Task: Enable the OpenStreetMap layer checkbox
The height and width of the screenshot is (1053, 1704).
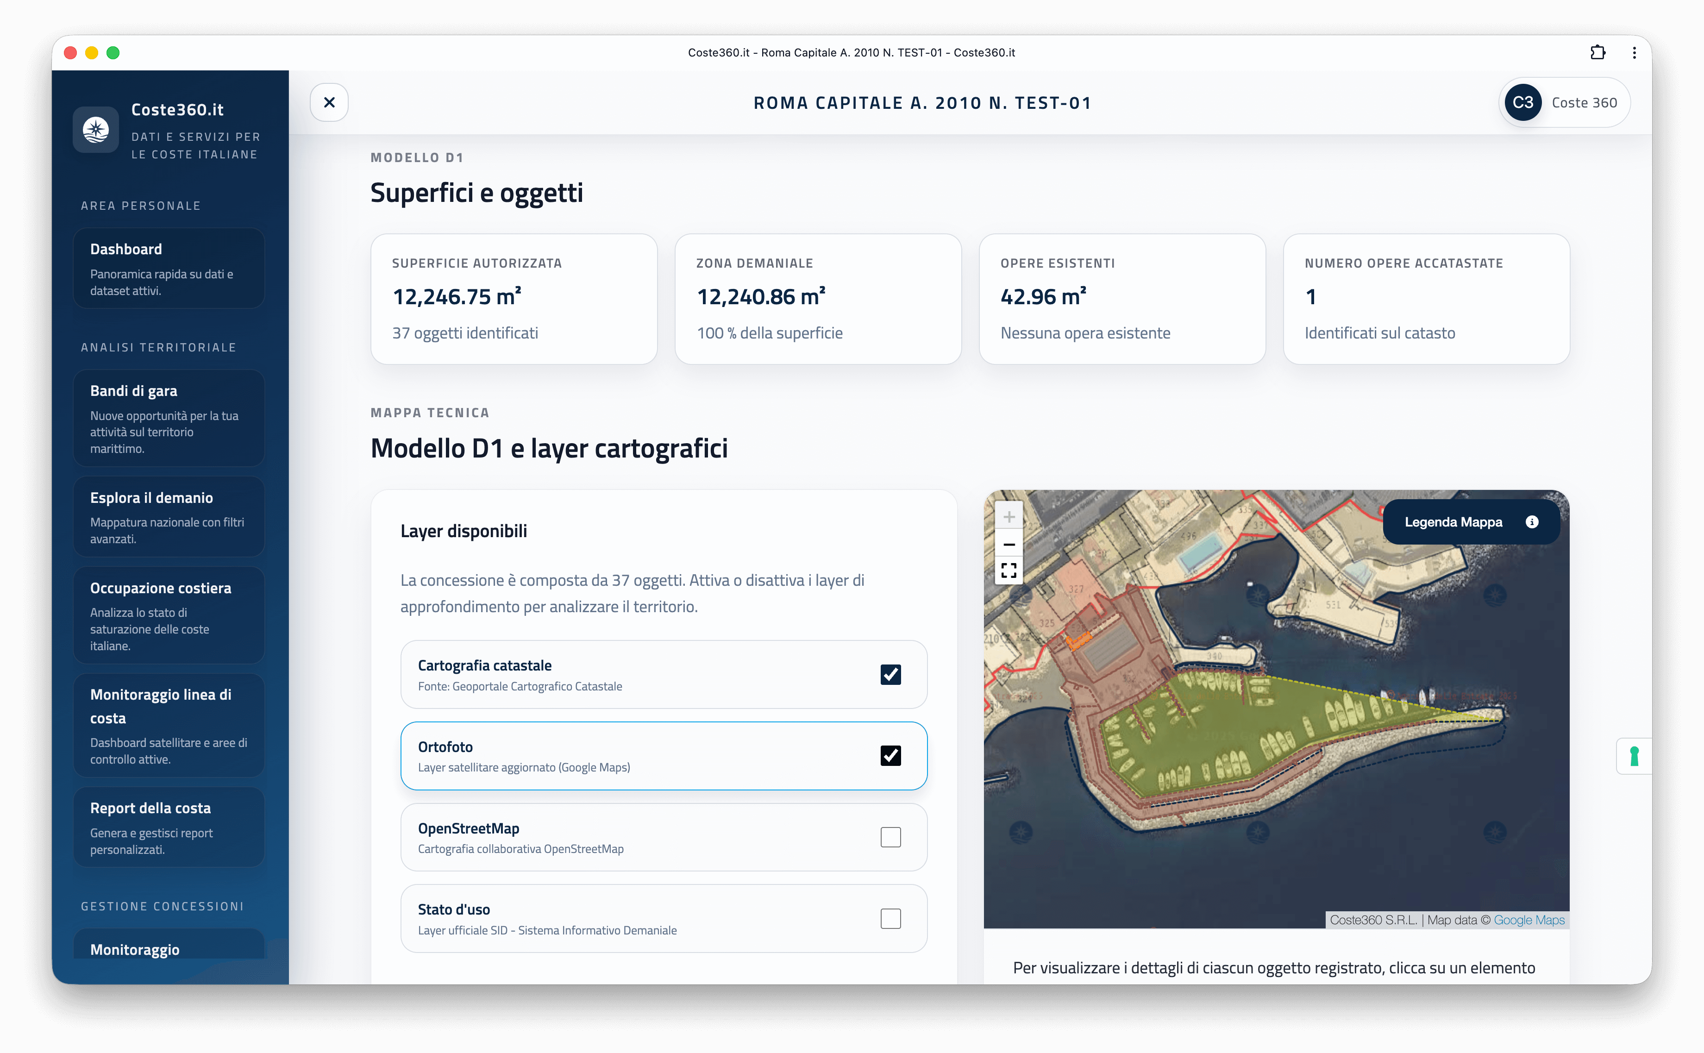Action: (x=890, y=836)
